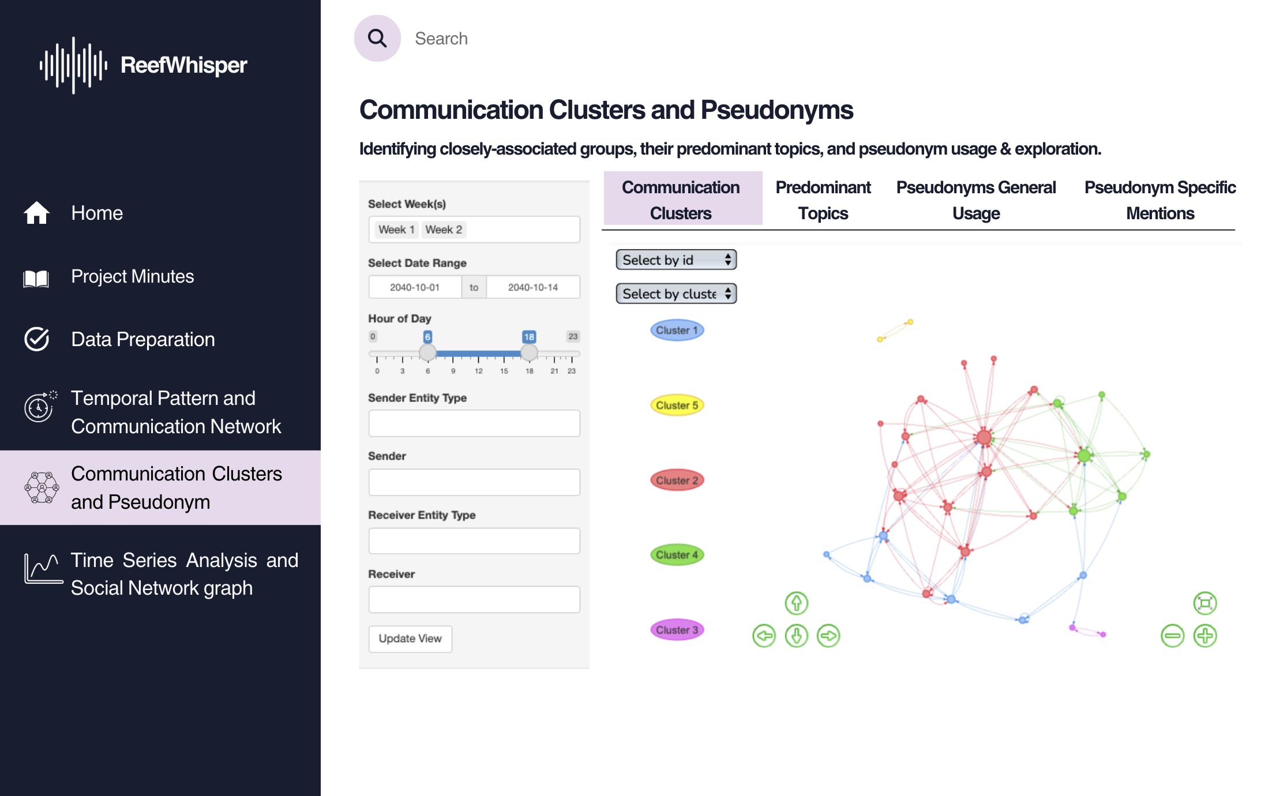Click the magnifier search icon
The image size is (1276, 796).
(377, 39)
